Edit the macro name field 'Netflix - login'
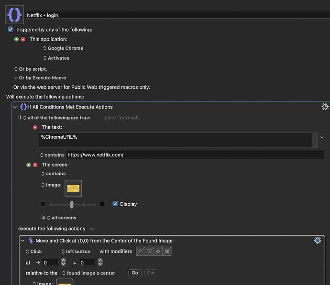Screen dimensions: 330x285 pos(178,15)
